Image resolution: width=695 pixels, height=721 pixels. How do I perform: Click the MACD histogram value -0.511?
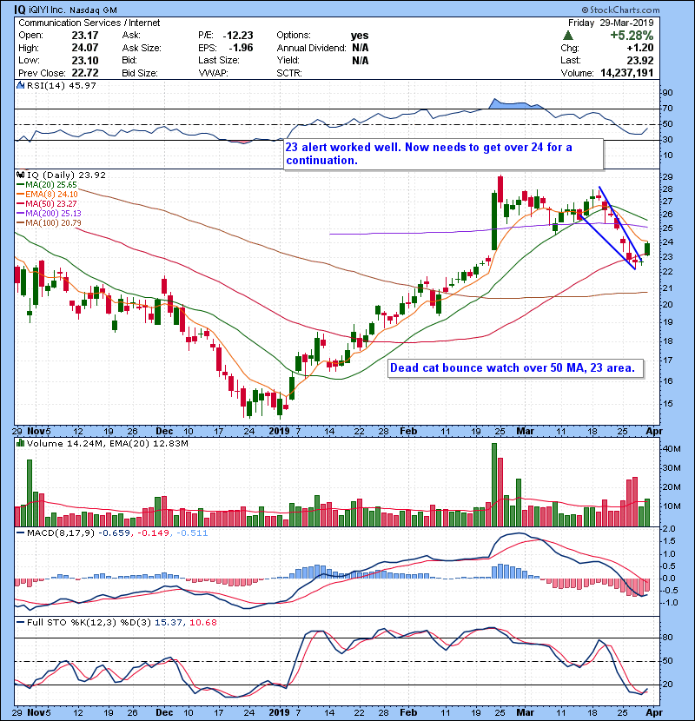pos(191,533)
